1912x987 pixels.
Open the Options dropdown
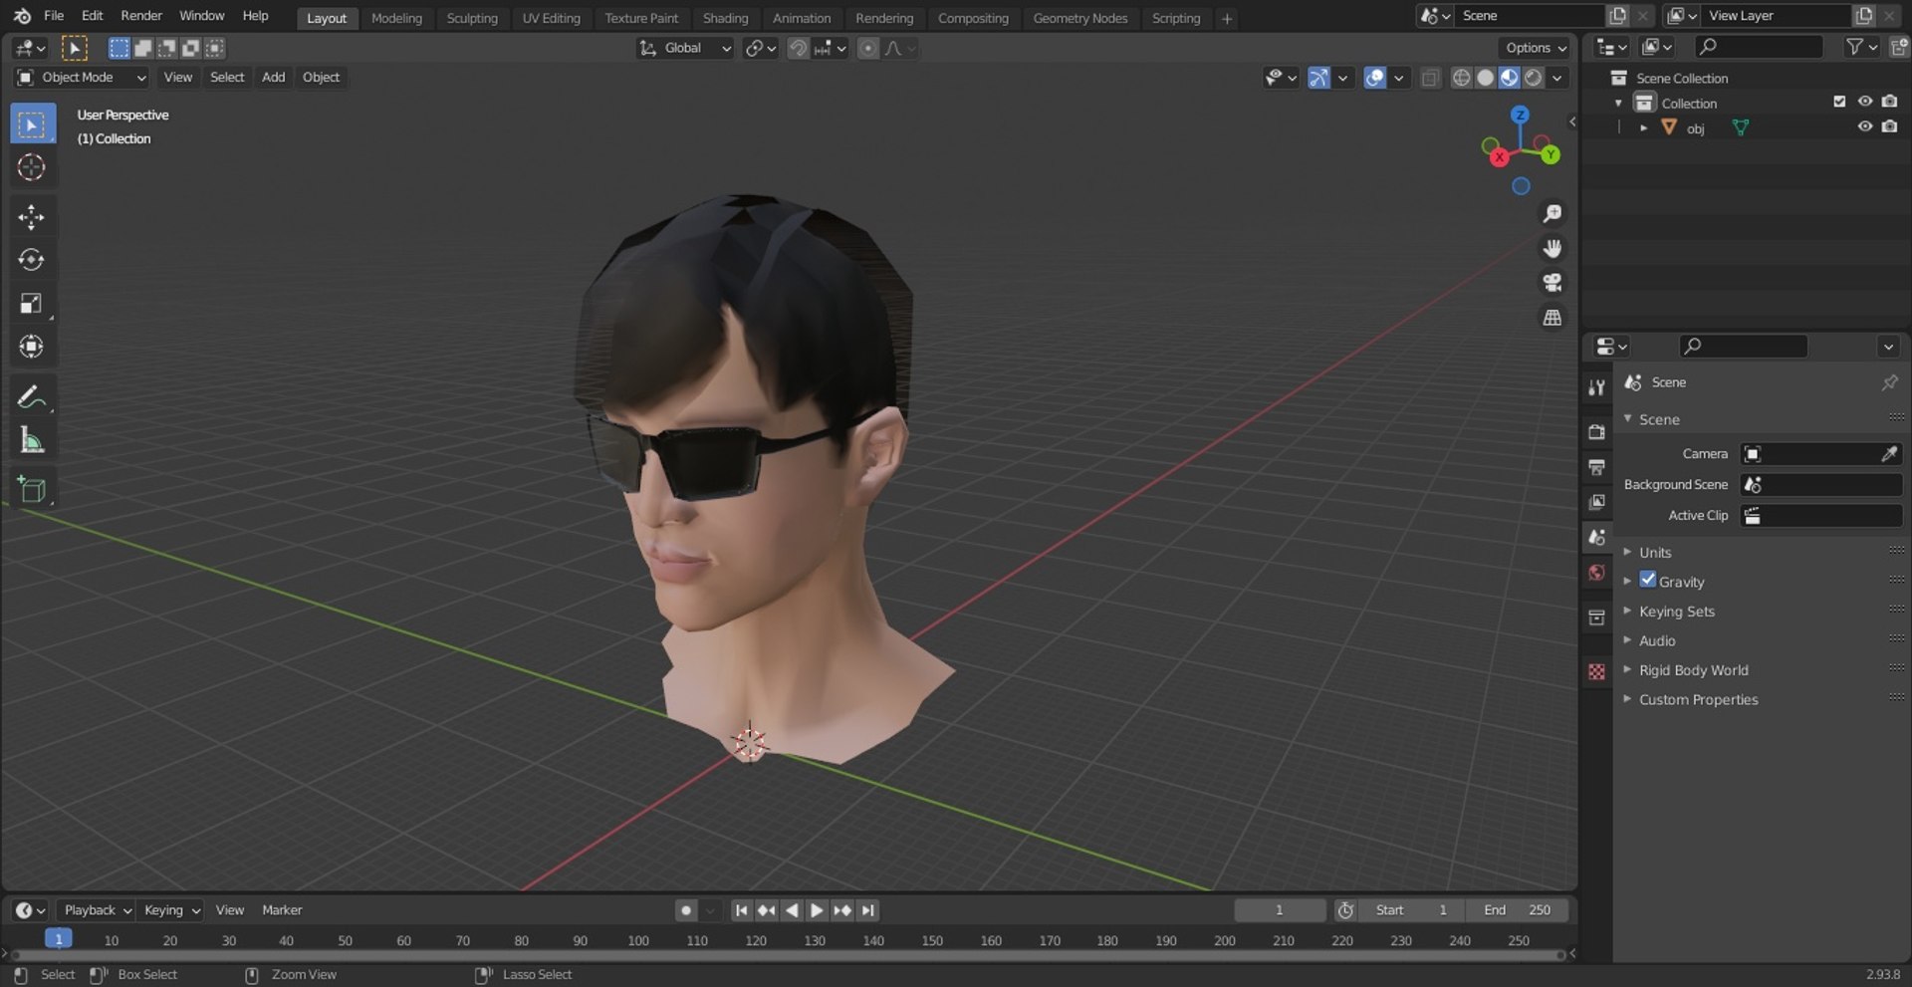tap(1535, 48)
